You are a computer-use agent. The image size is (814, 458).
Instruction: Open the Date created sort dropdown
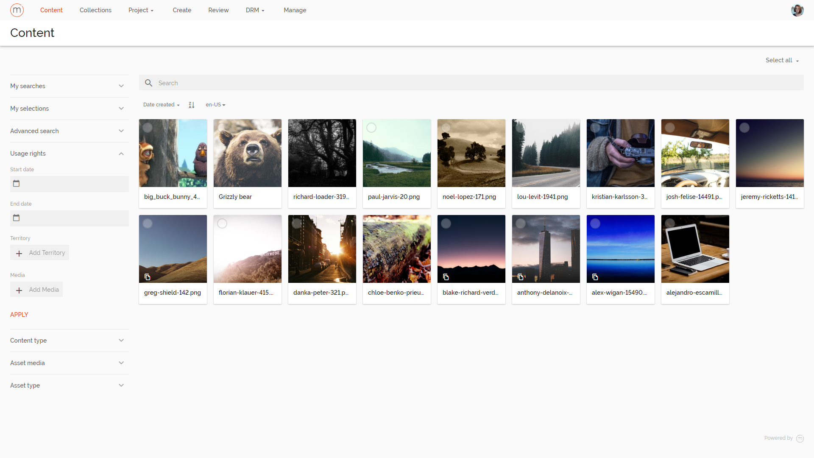[x=161, y=105]
